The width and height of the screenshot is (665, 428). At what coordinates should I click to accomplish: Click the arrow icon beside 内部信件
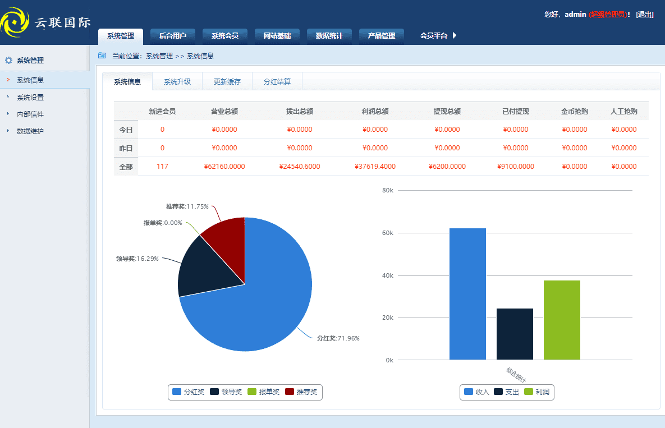click(8, 114)
